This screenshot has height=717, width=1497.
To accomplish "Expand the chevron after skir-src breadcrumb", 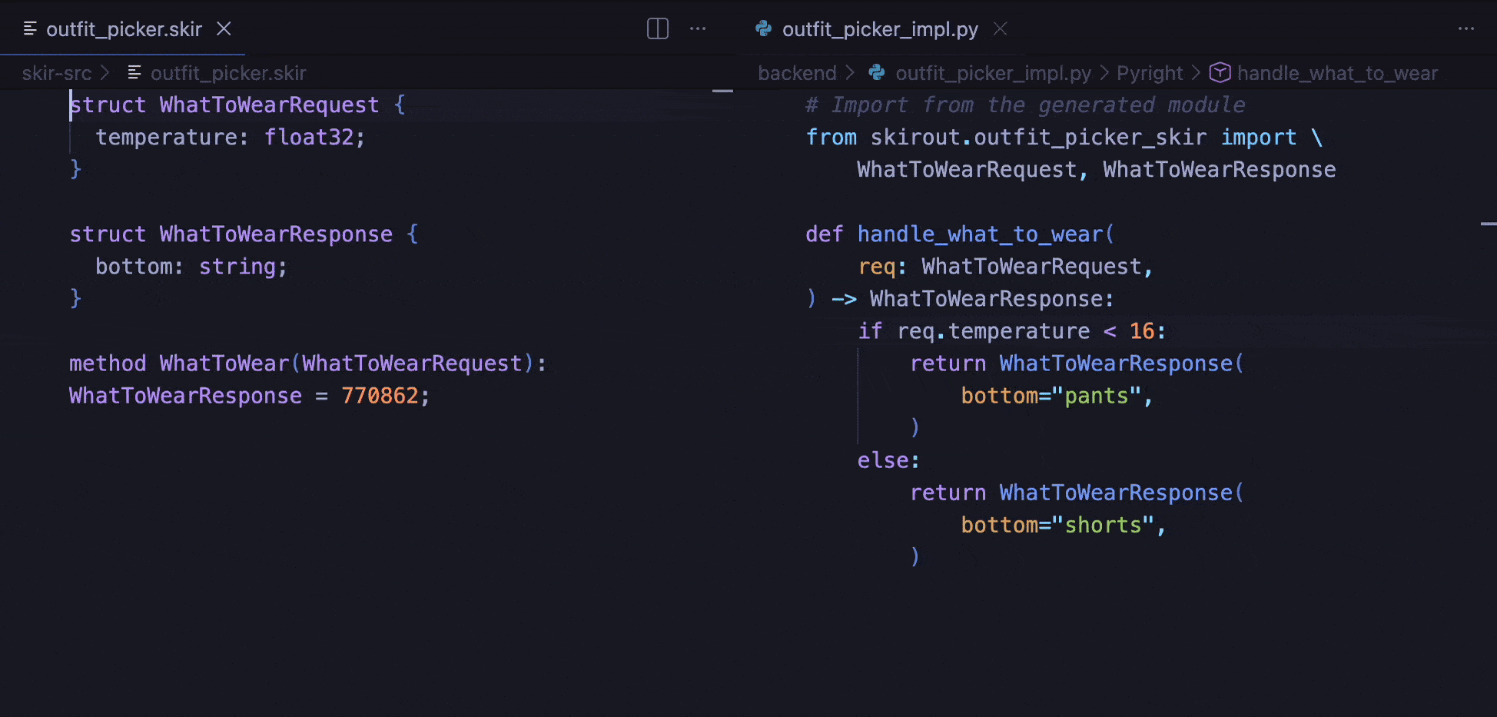I will click(106, 72).
